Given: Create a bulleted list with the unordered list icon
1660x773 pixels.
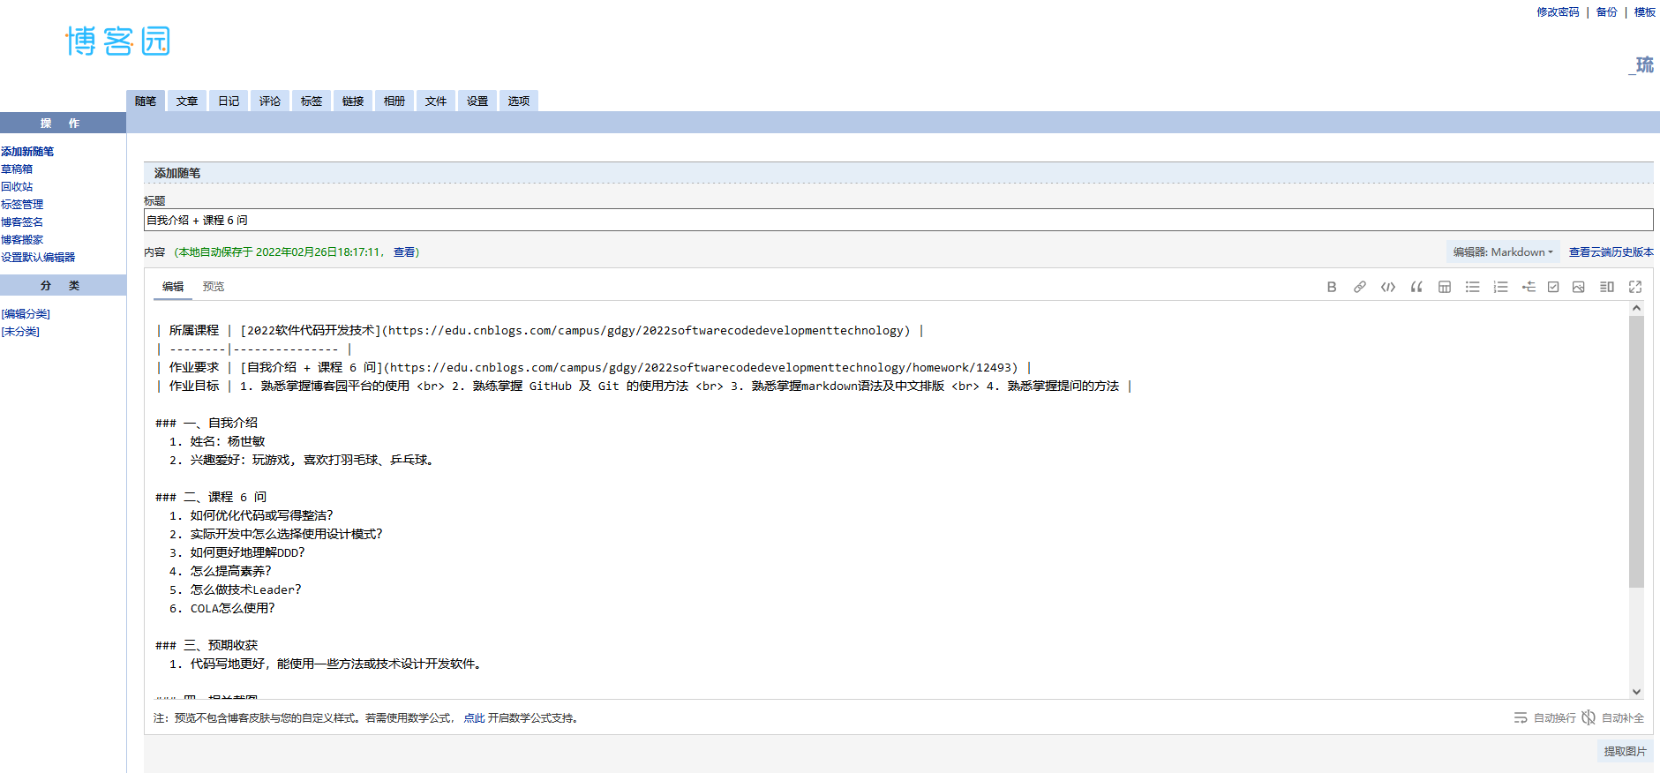Looking at the screenshot, I should tap(1473, 287).
